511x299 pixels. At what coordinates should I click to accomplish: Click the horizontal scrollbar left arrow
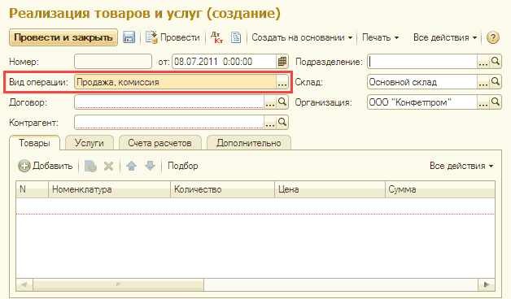(24, 284)
